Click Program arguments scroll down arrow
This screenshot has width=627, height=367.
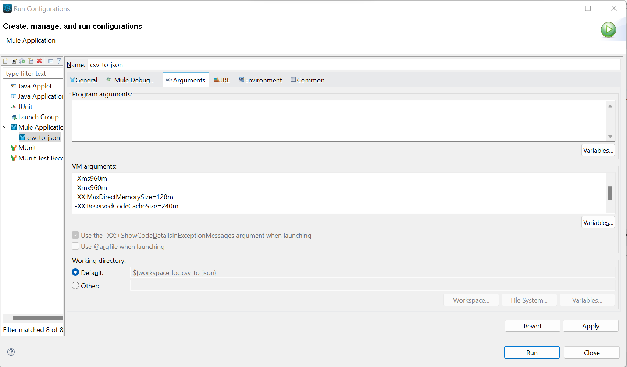(610, 136)
